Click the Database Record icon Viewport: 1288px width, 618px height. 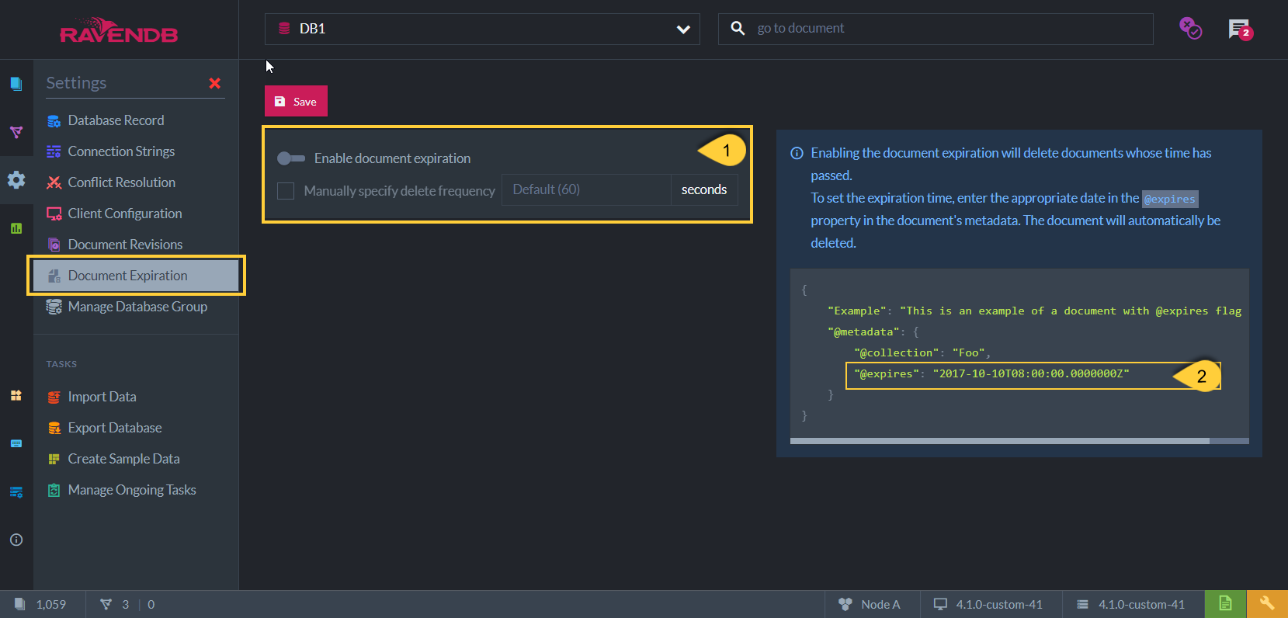[x=54, y=120]
